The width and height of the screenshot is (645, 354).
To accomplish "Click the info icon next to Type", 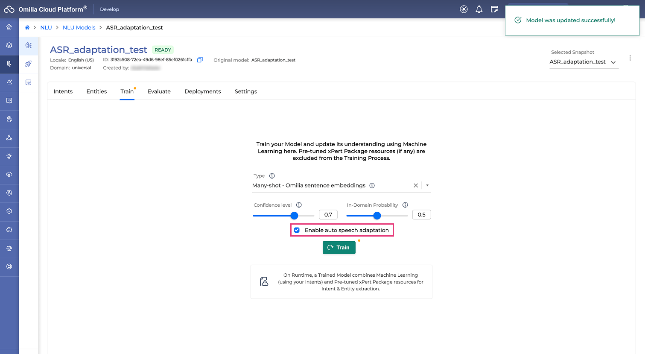I will (x=272, y=176).
